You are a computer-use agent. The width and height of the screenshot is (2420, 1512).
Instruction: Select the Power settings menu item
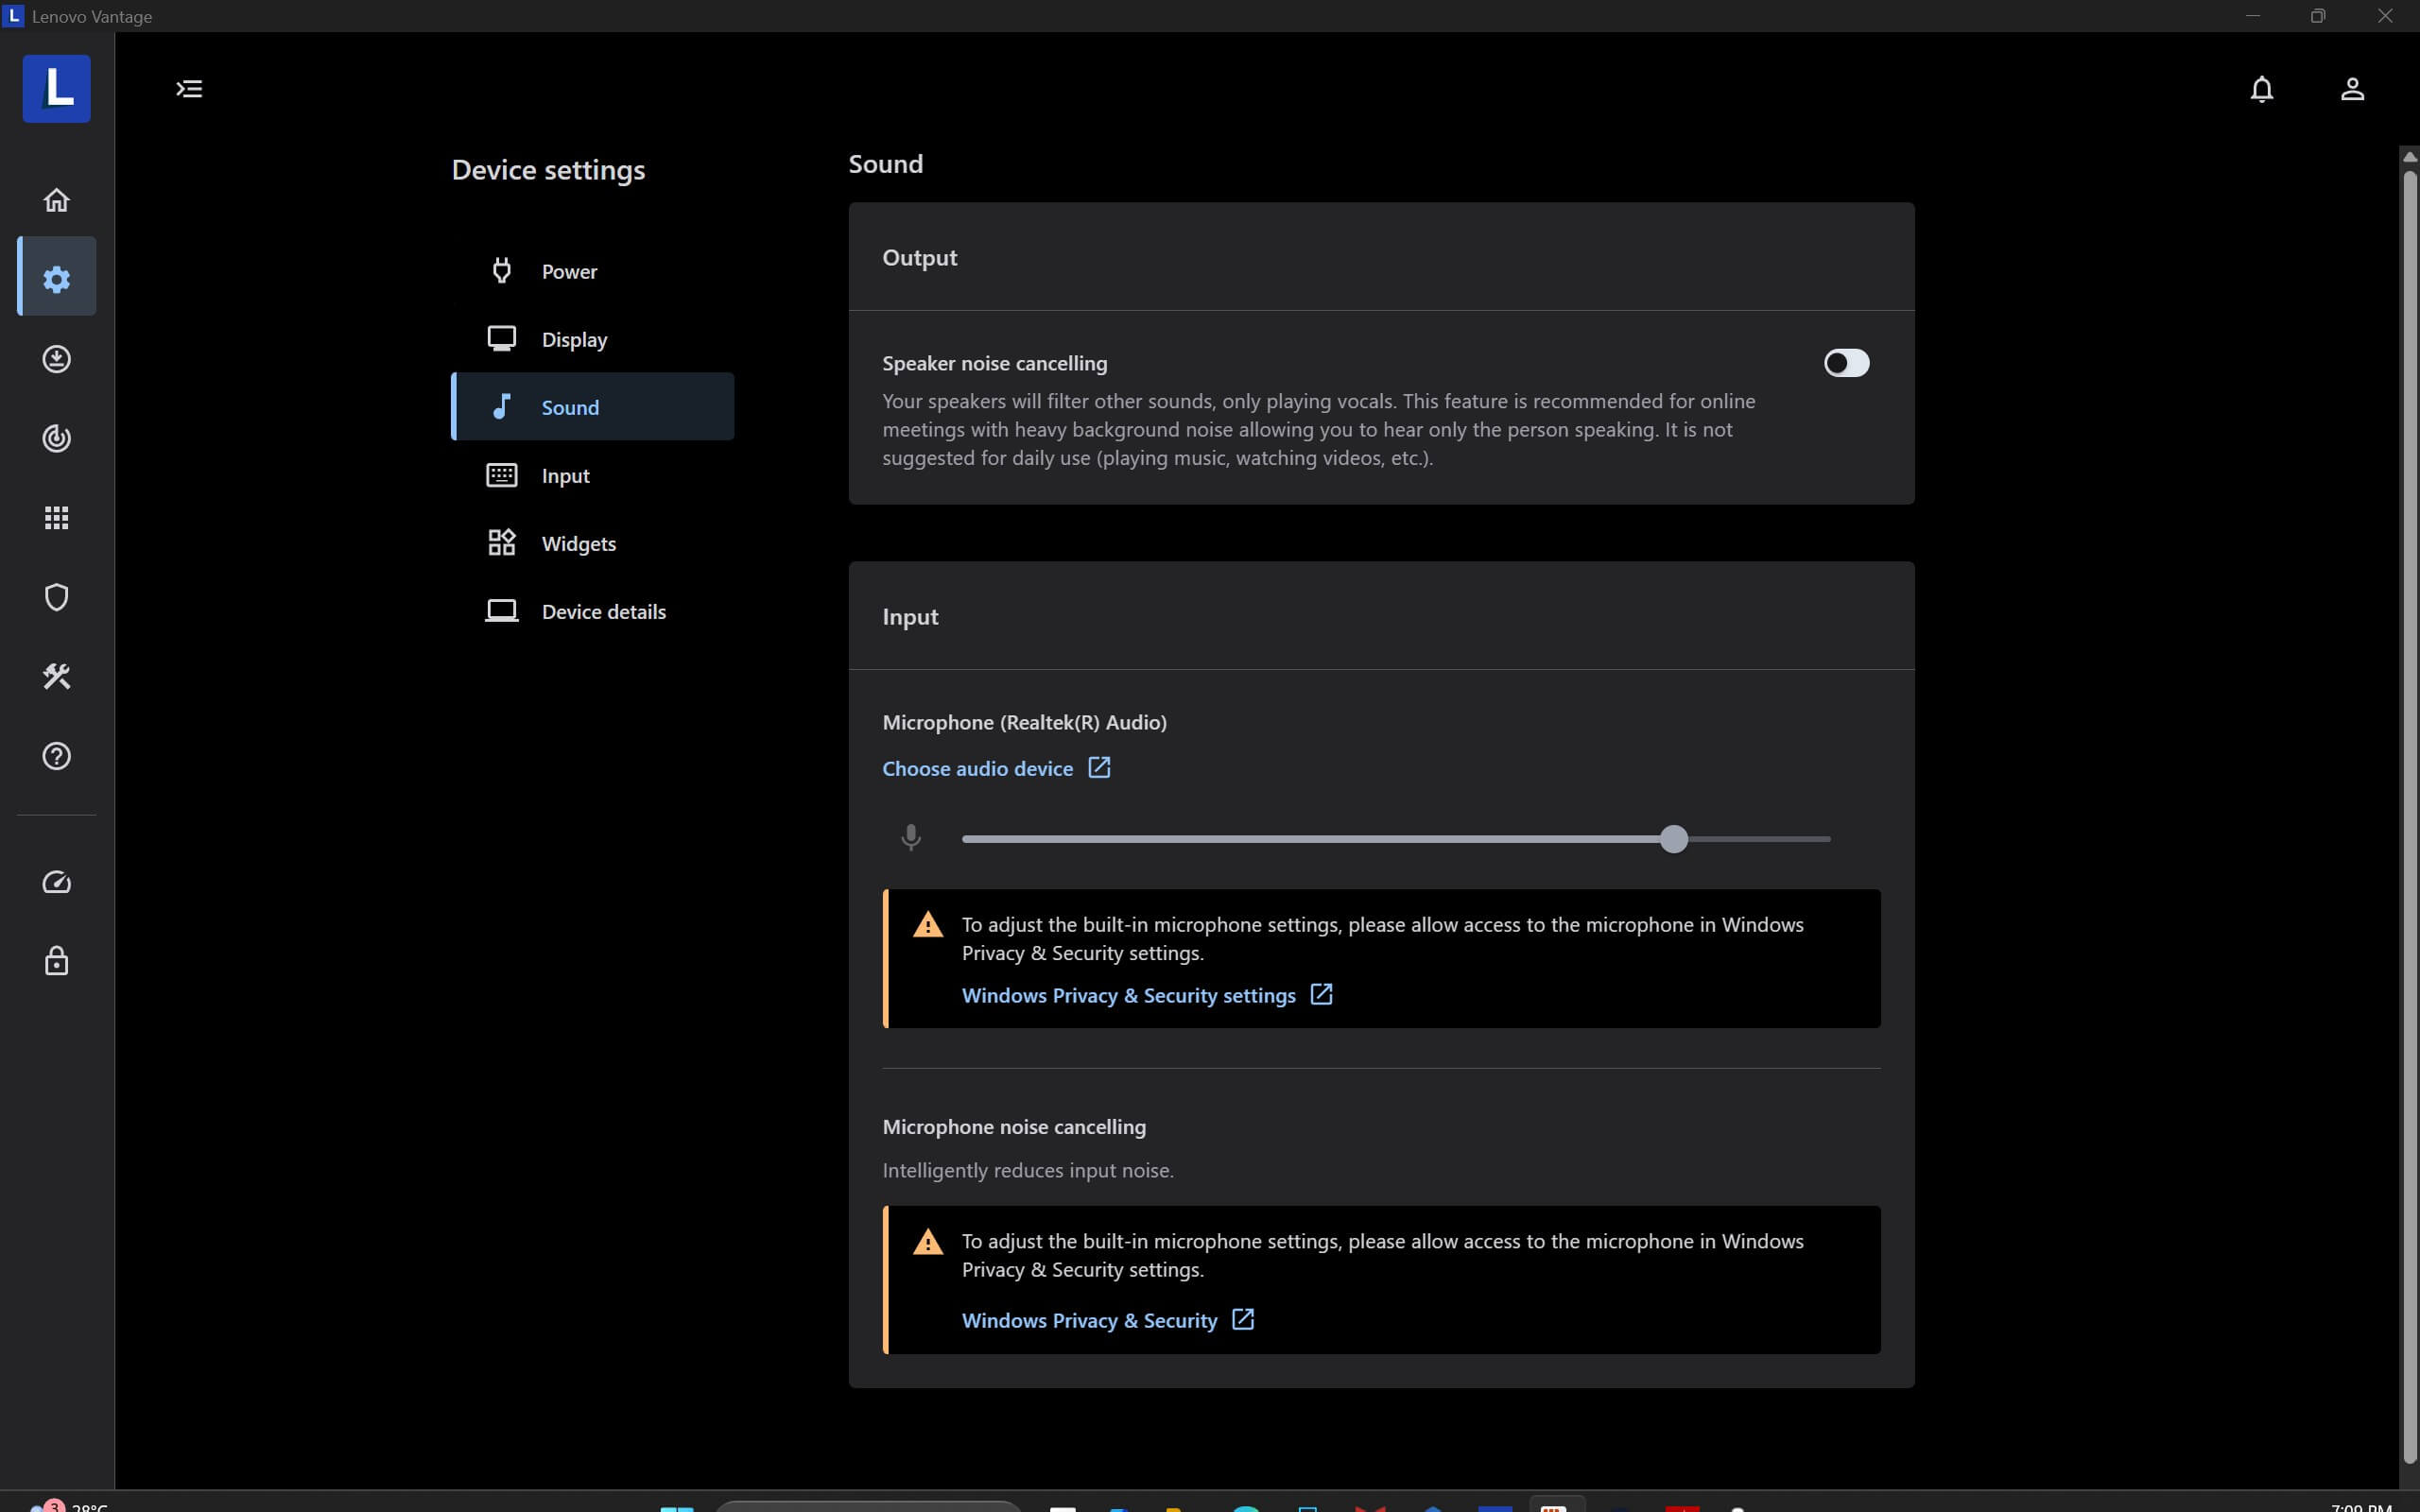568,272
